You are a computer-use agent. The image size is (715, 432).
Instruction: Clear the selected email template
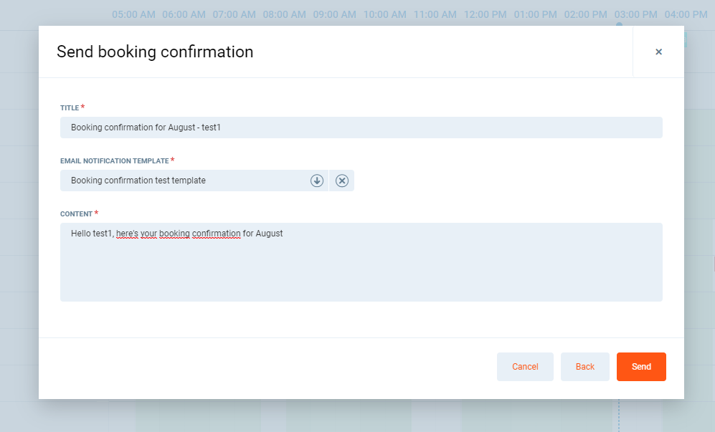342,181
